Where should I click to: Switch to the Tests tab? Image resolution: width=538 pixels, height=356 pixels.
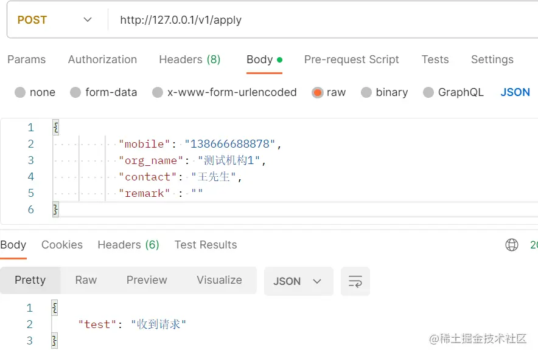[435, 60]
